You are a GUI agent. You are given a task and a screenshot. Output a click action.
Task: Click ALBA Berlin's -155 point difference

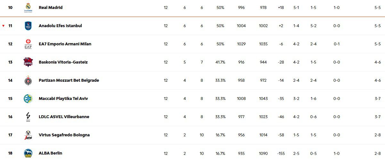pyautogui.click(x=281, y=153)
